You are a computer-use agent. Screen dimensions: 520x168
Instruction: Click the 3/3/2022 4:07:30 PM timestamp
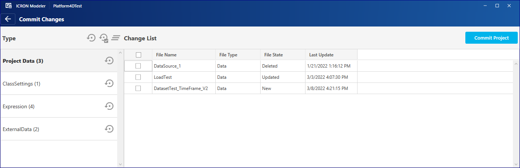click(x=328, y=77)
